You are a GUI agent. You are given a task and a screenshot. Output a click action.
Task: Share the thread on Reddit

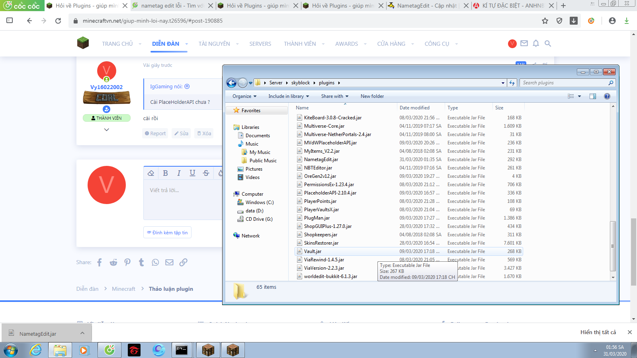click(113, 262)
